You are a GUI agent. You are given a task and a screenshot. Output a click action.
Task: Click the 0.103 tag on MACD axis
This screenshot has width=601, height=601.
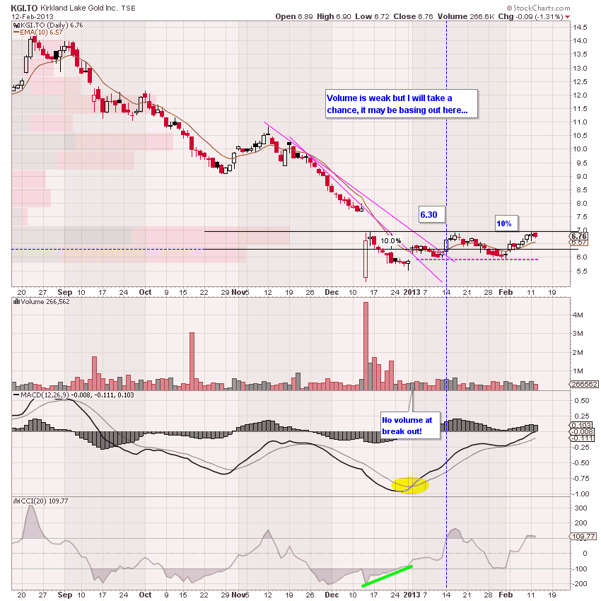[x=581, y=425]
